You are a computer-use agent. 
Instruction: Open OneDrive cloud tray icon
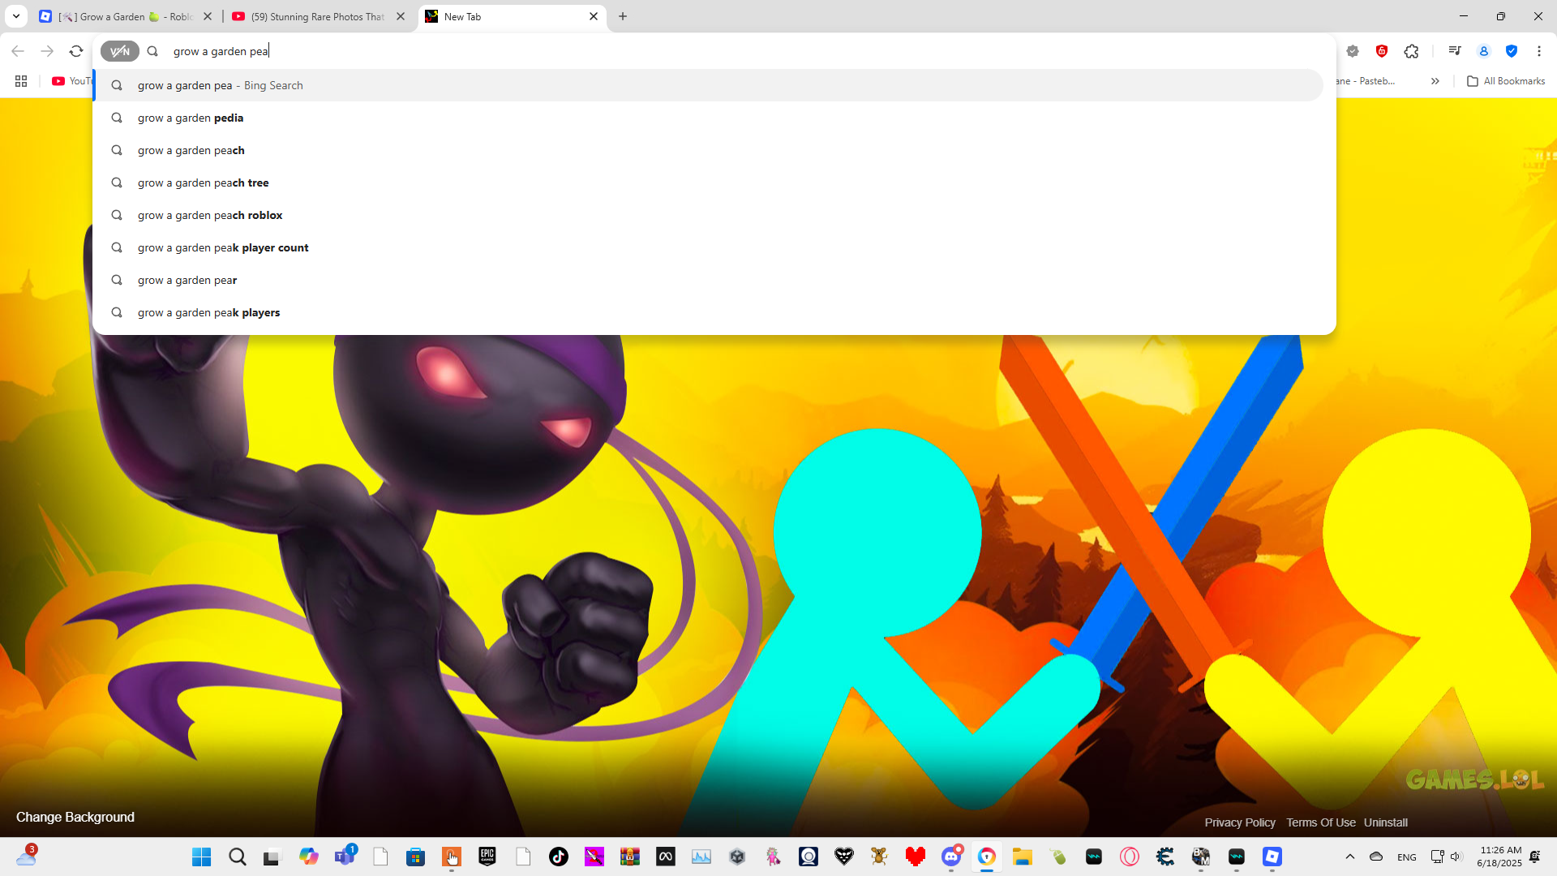pos(1376,857)
